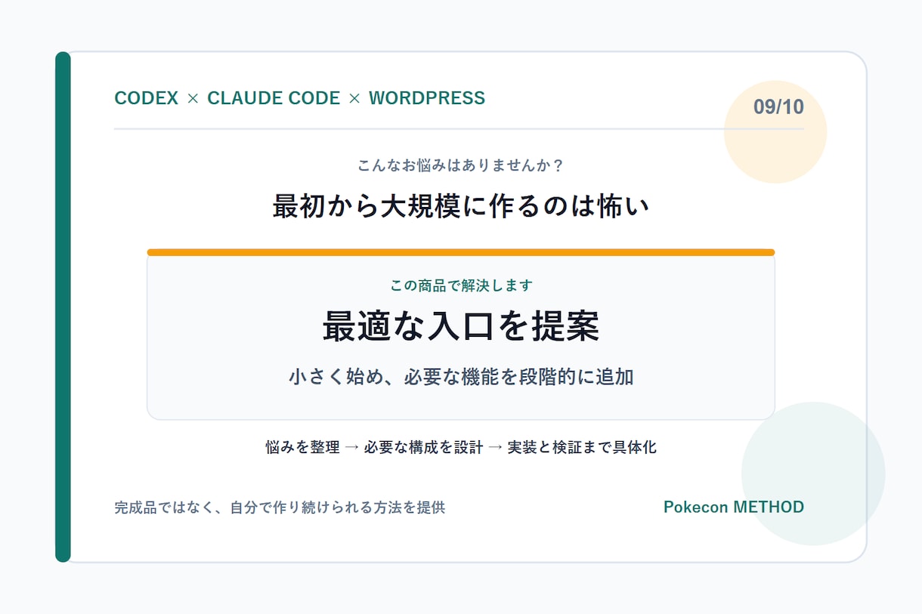This screenshot has height=614, width=922.
Task: Click the green label "この商品で解決します"
Action: tap(461, 285)
